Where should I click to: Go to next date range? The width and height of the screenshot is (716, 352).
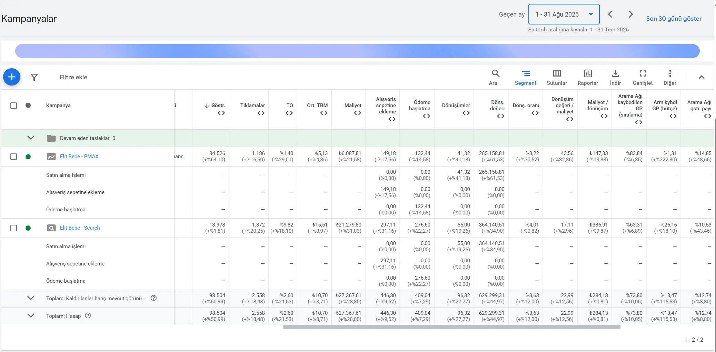click(x=630, y=14)
